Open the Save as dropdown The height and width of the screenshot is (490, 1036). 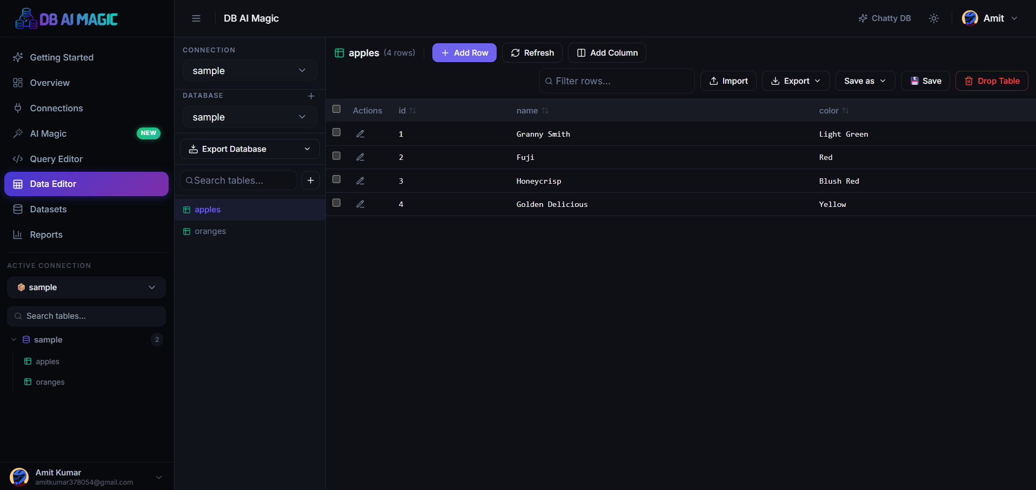(x=865, y=81)
